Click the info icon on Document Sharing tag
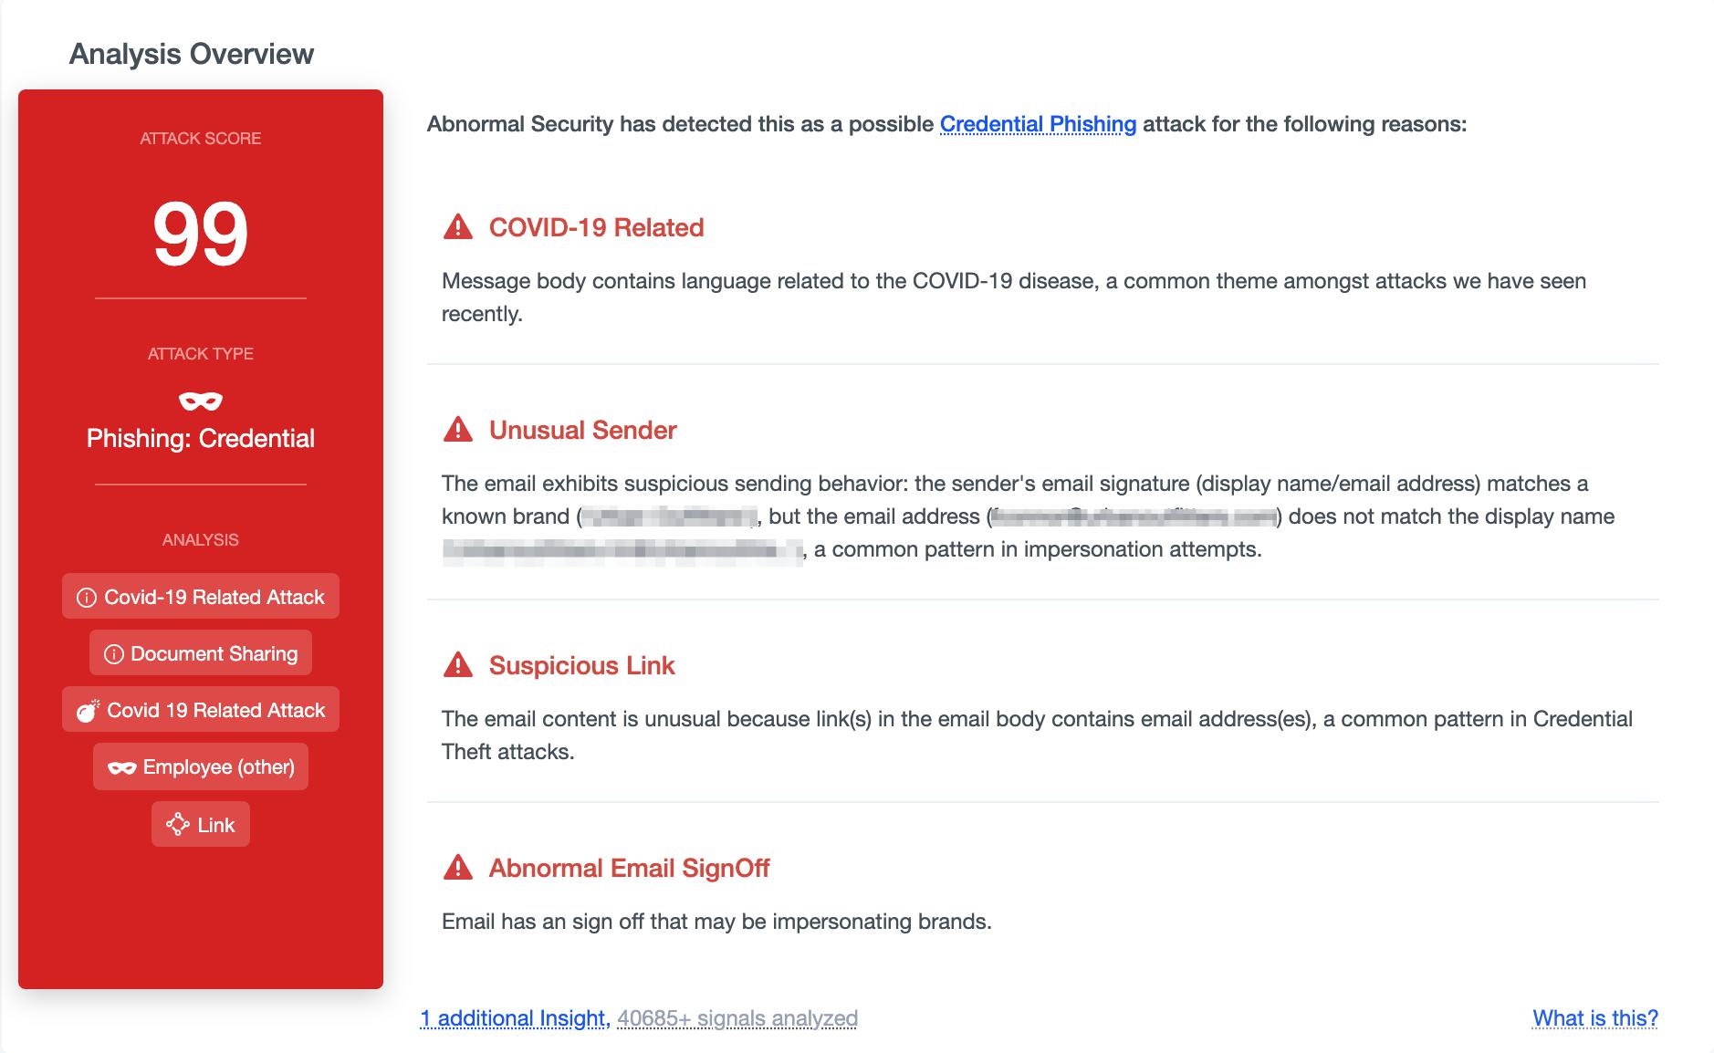Viewport: 1714px width, 1053px height. tap(114, 654)
